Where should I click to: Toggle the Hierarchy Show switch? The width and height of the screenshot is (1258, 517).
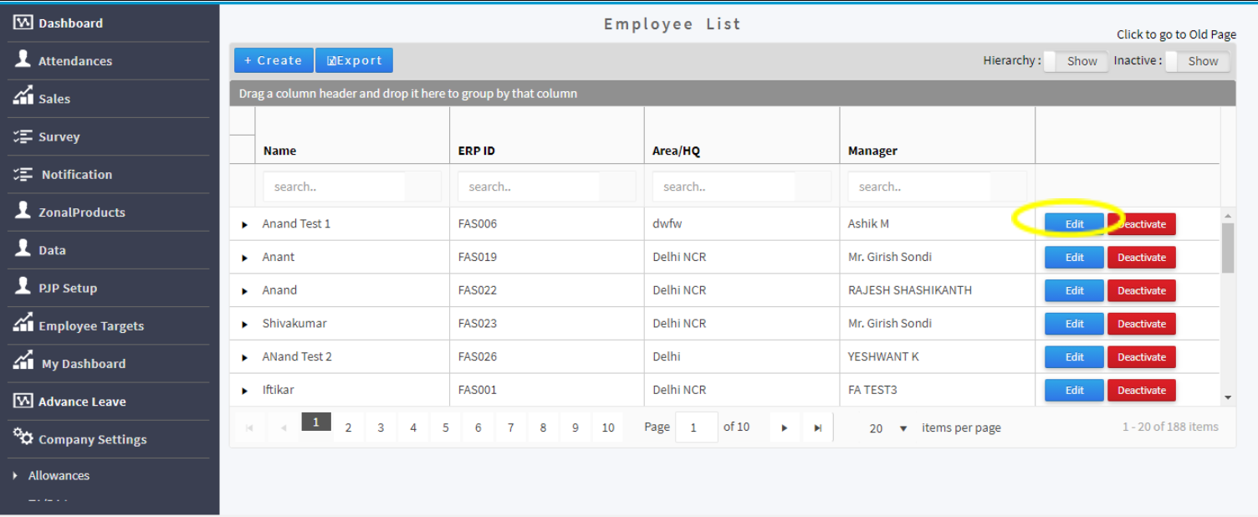(x=1076, y=61)
